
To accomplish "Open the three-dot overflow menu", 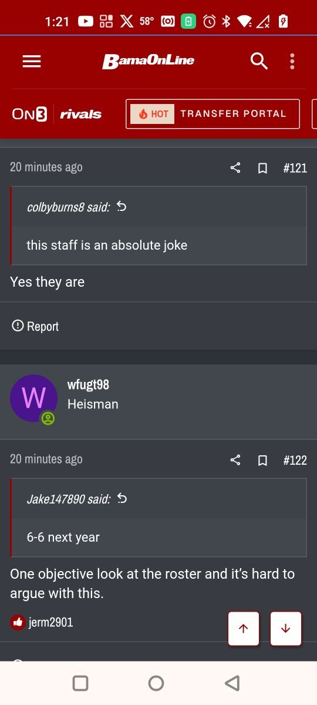I will (x=292, y=61).
